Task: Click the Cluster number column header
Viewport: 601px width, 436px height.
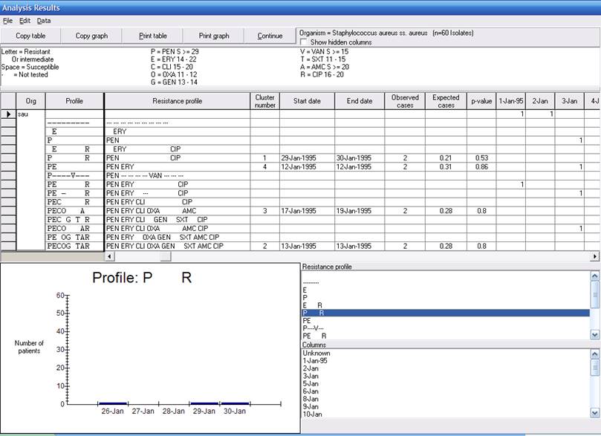Action: click(264, 101)
